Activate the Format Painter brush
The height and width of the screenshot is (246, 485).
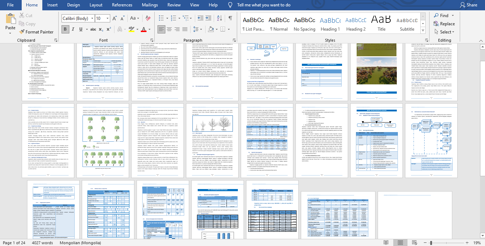[22, 32]
